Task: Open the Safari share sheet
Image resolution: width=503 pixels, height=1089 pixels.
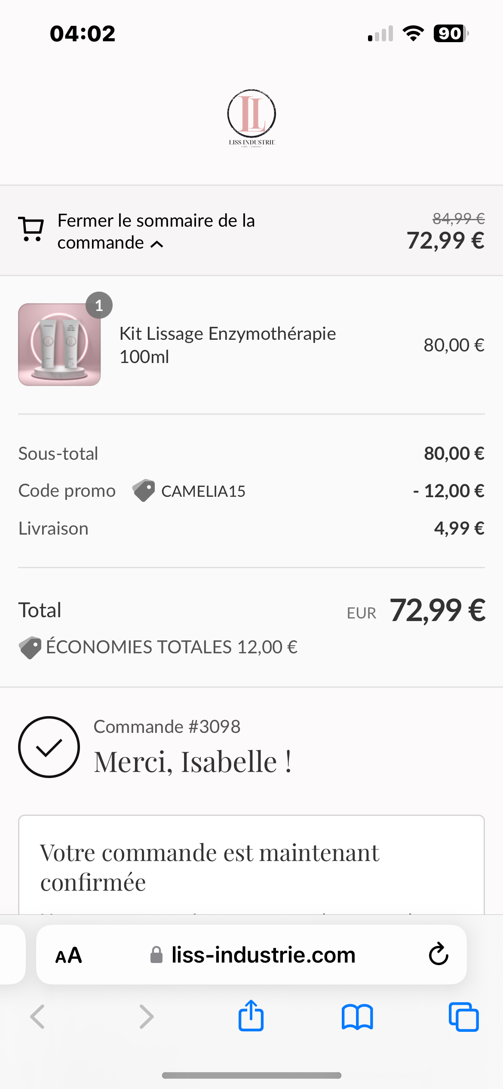Action: pos(251,1016)
